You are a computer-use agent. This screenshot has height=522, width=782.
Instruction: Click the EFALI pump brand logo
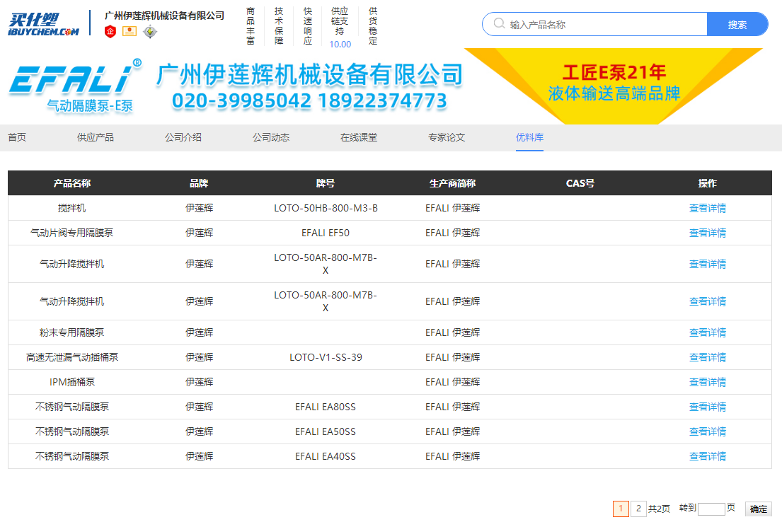pos(75,86)
